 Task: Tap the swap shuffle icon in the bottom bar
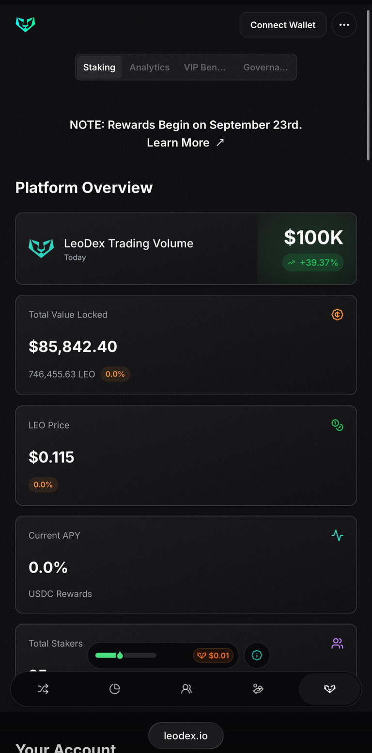[x=43, y=689]
